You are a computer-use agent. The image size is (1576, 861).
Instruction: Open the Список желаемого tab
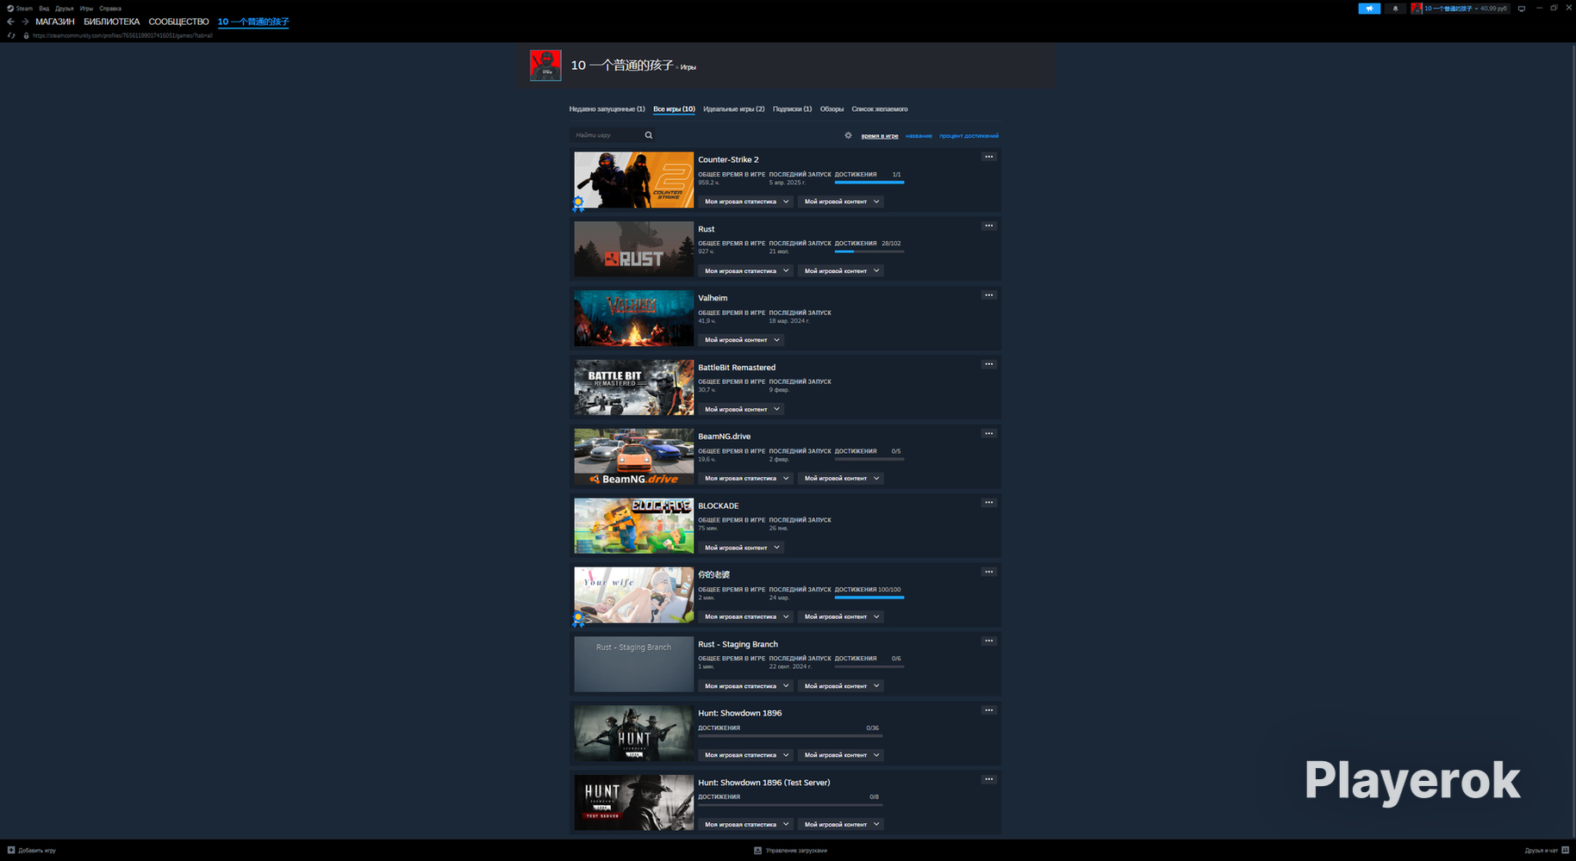click(880, 109)
